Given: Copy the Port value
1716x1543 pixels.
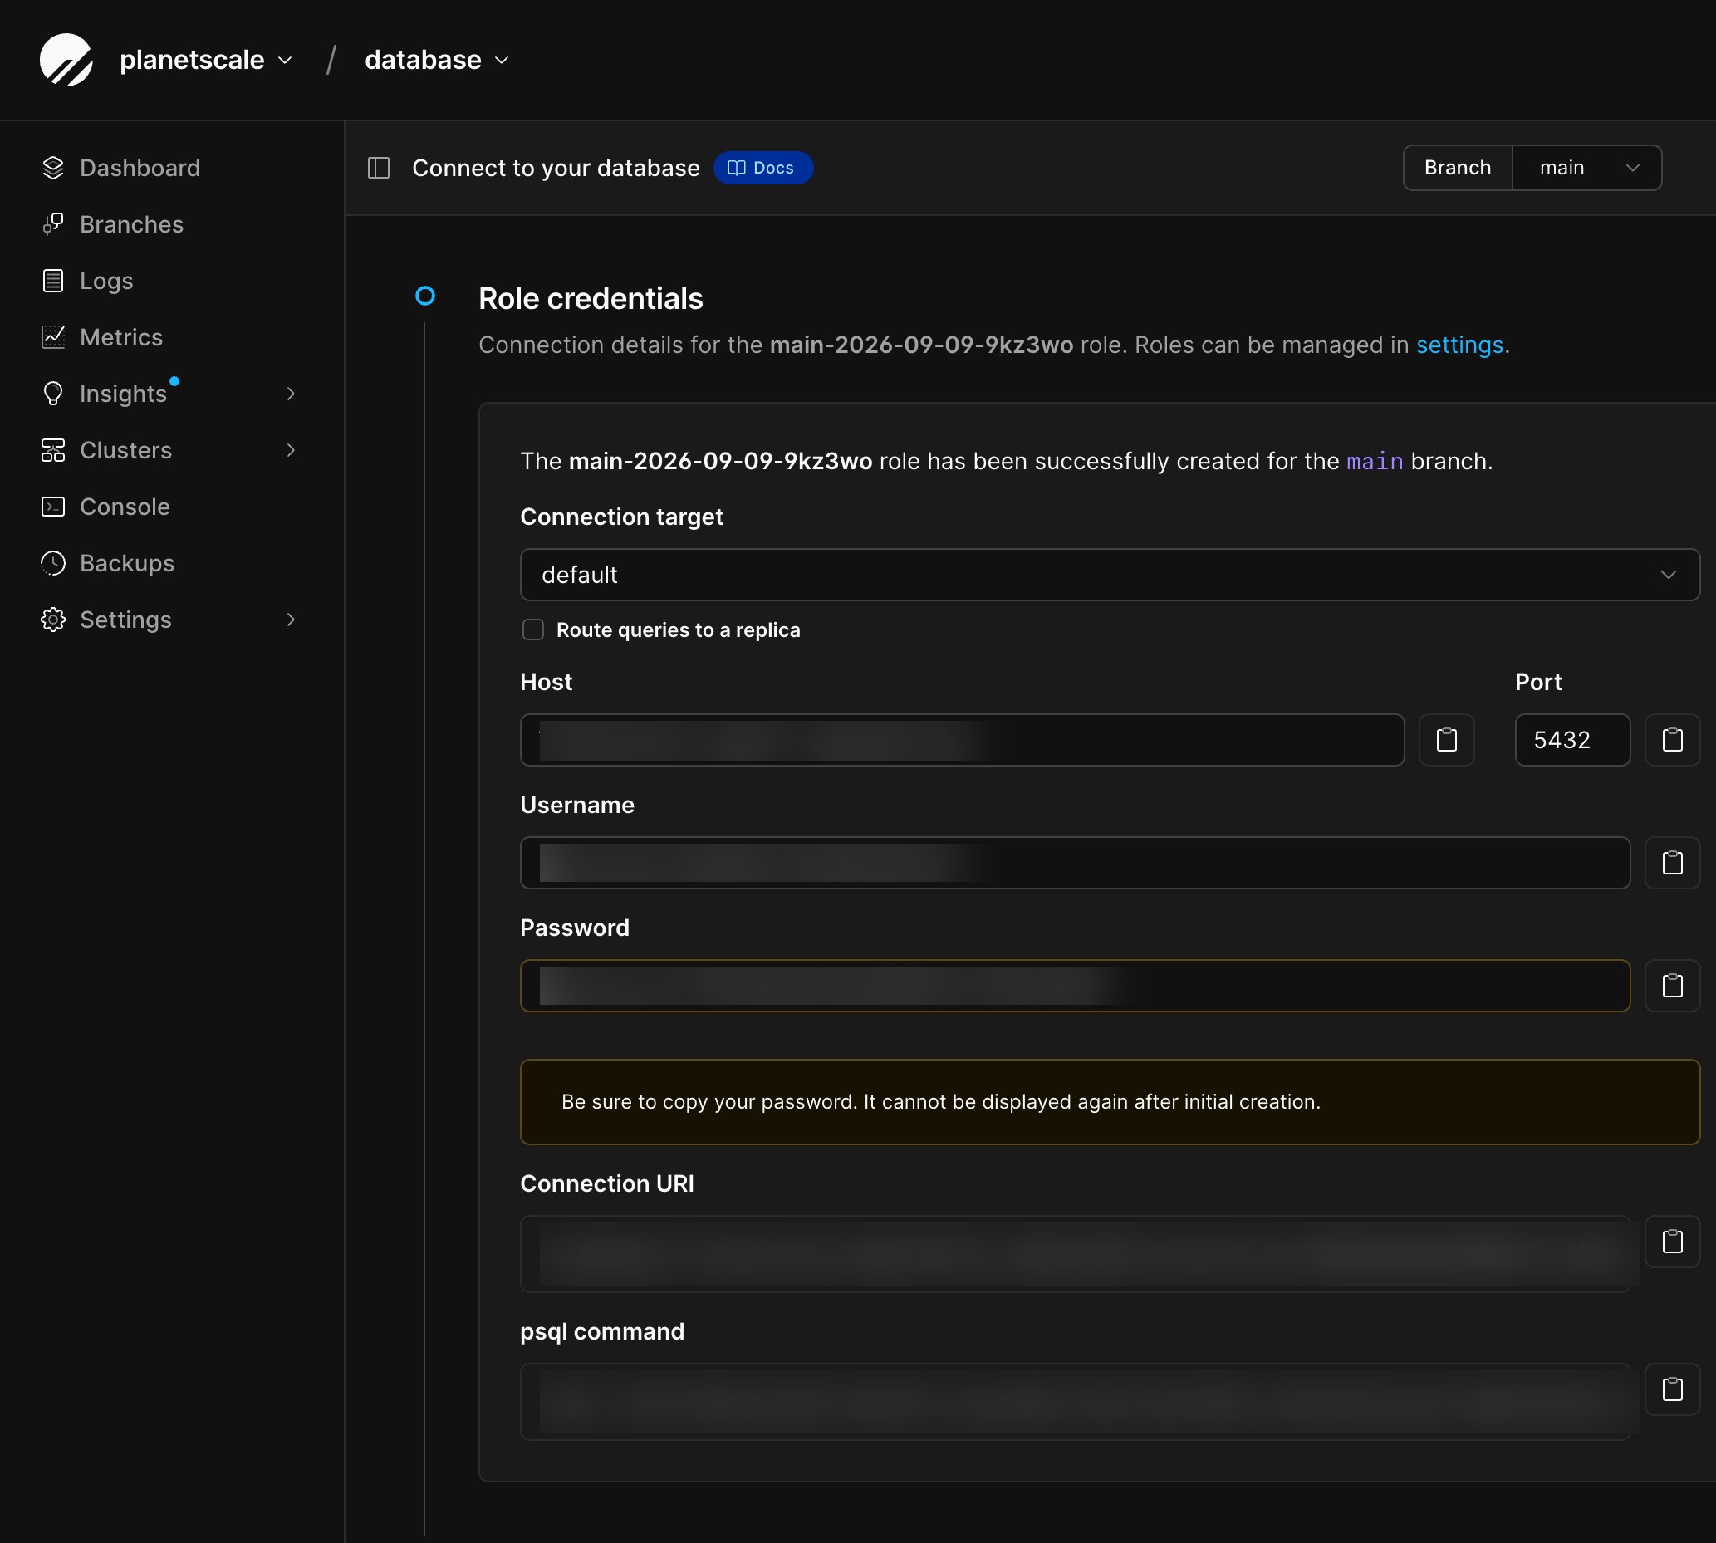Looking at the screenshot, I should tap(1672, 740).
